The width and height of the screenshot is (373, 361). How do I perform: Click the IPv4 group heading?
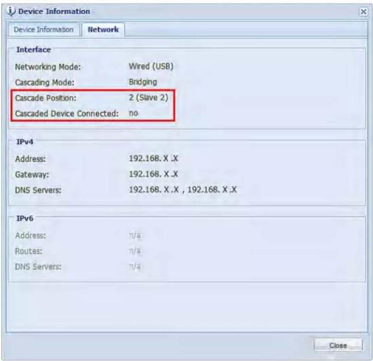[25, 141]
